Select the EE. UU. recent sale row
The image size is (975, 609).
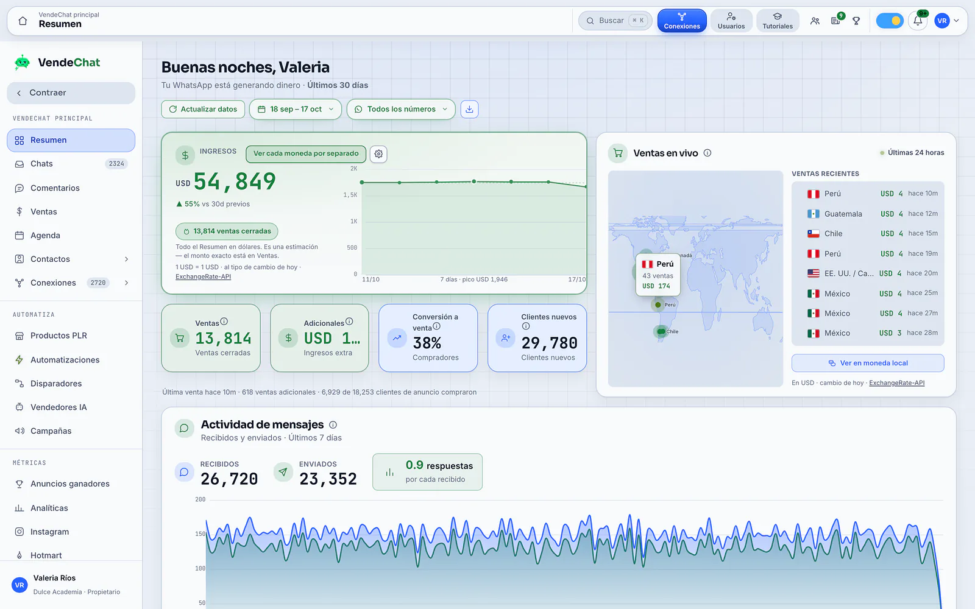(x=868, y=273)
